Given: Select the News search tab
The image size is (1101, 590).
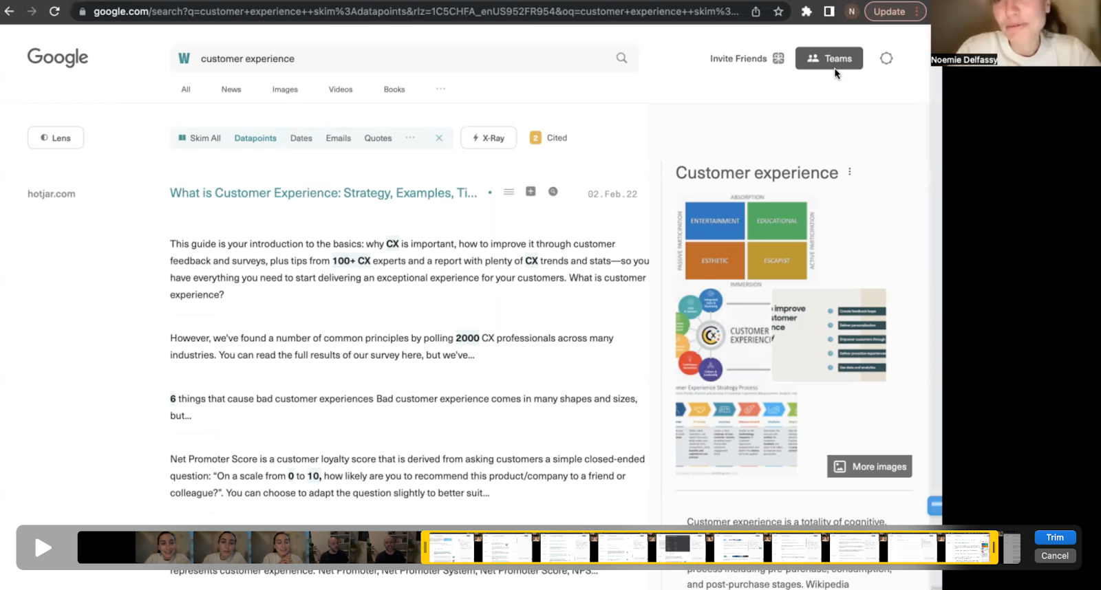Looking at the screenshot, I should [x=231, y=89].
